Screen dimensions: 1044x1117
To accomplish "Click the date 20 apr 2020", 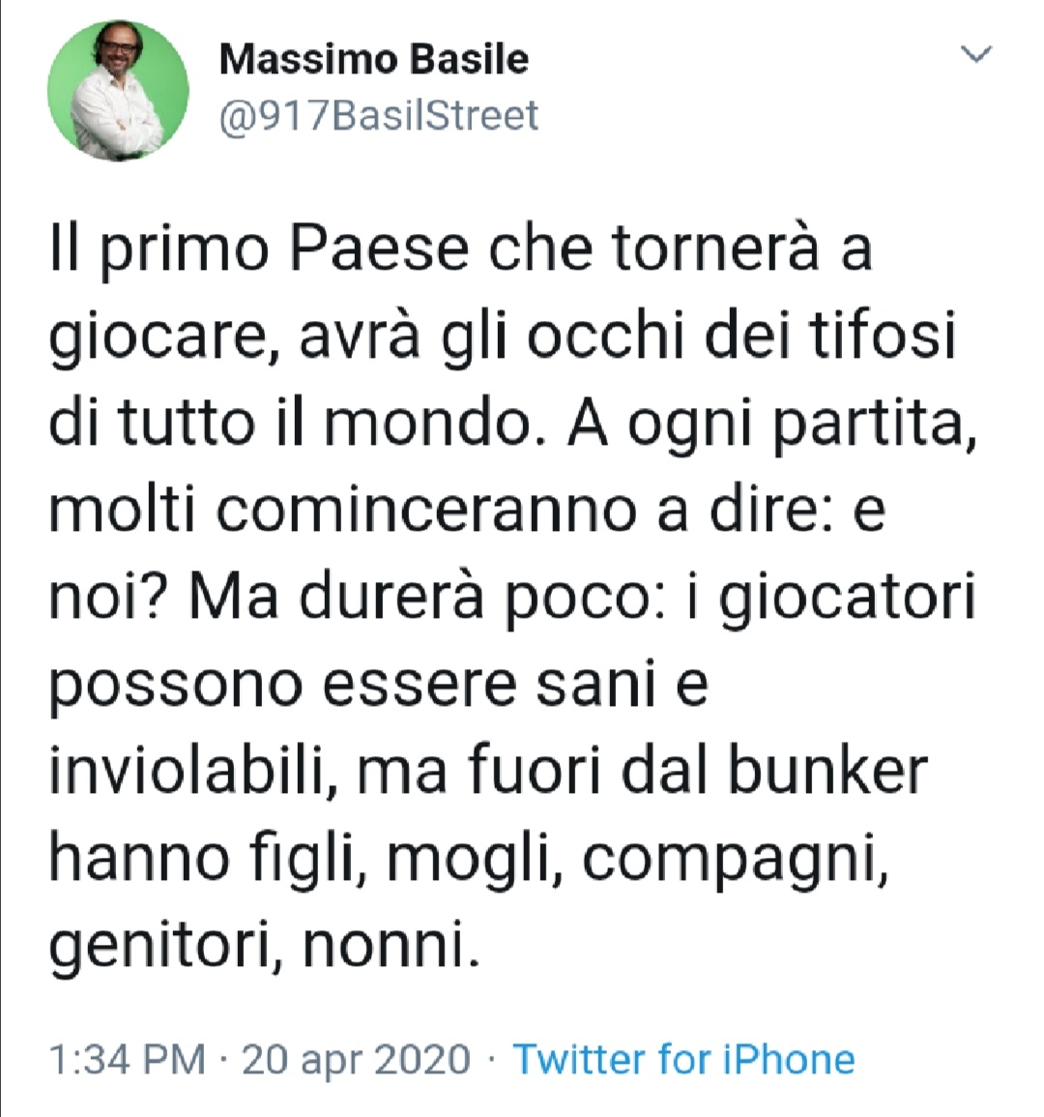I will (342, 1059).
